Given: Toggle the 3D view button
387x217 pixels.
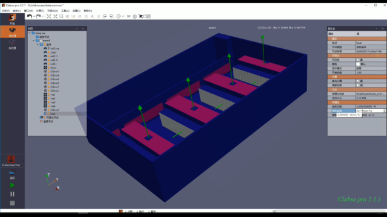Looking at the screenshot, I should click(x=129, y=16).
